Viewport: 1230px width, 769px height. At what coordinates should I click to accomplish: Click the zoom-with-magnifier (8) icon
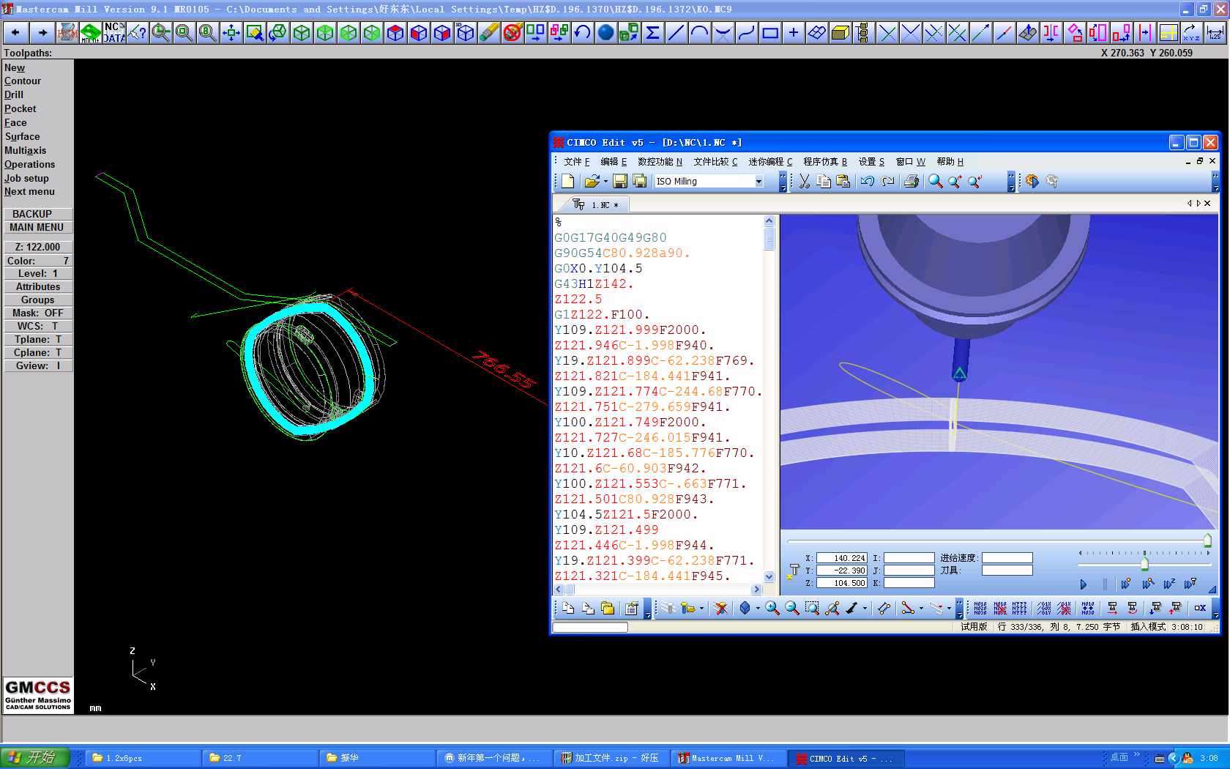[x=207, y=33]
